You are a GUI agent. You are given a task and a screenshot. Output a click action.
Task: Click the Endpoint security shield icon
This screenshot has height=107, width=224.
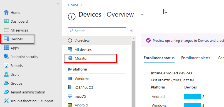(x=6, y=57)
